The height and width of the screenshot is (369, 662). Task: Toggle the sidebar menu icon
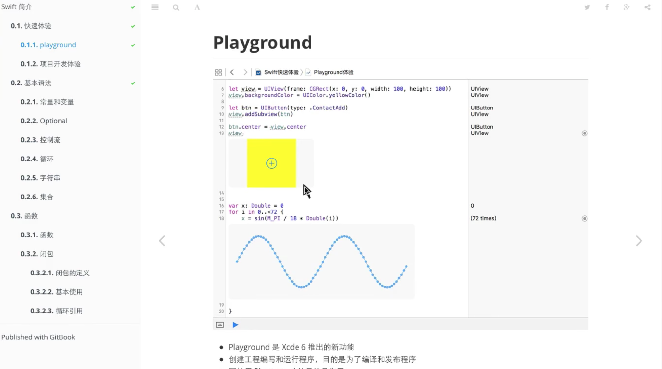(x=155, y=7)
